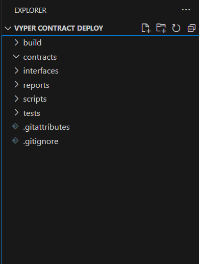Select the tests folder name
Viewport: 199px width, 264px height.
[32, 113]
